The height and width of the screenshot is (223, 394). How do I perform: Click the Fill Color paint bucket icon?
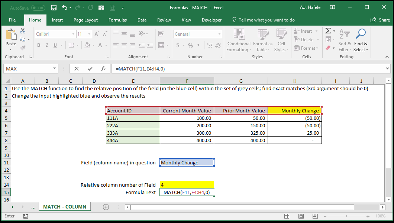pyautogui.click(x=87, y=45)
